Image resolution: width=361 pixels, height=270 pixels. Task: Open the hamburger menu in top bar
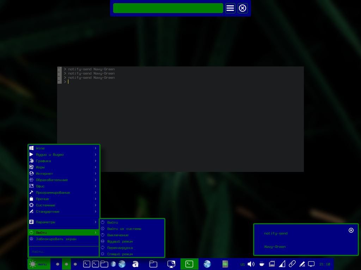(x=230, y=8)
